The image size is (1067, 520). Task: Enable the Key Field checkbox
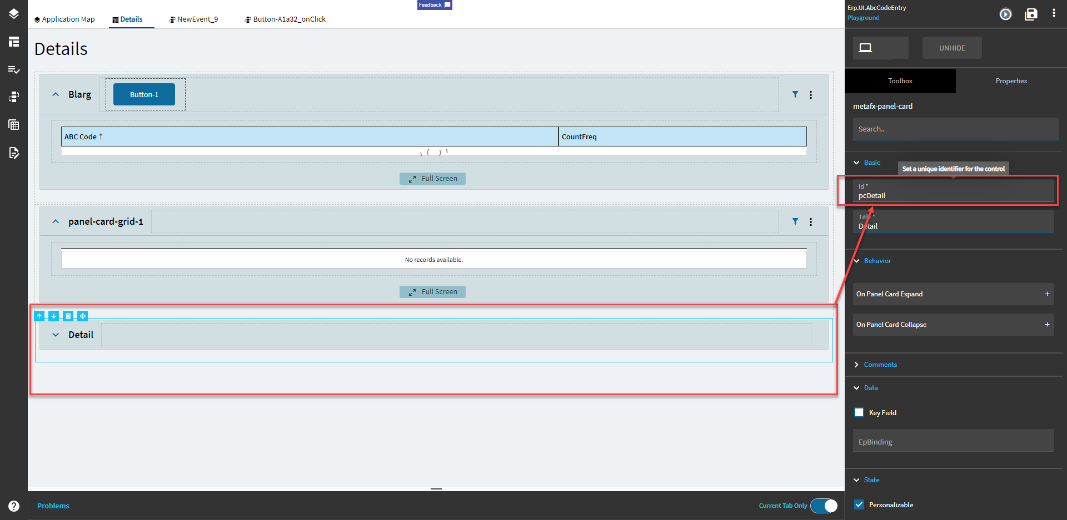tap(859, 412)
